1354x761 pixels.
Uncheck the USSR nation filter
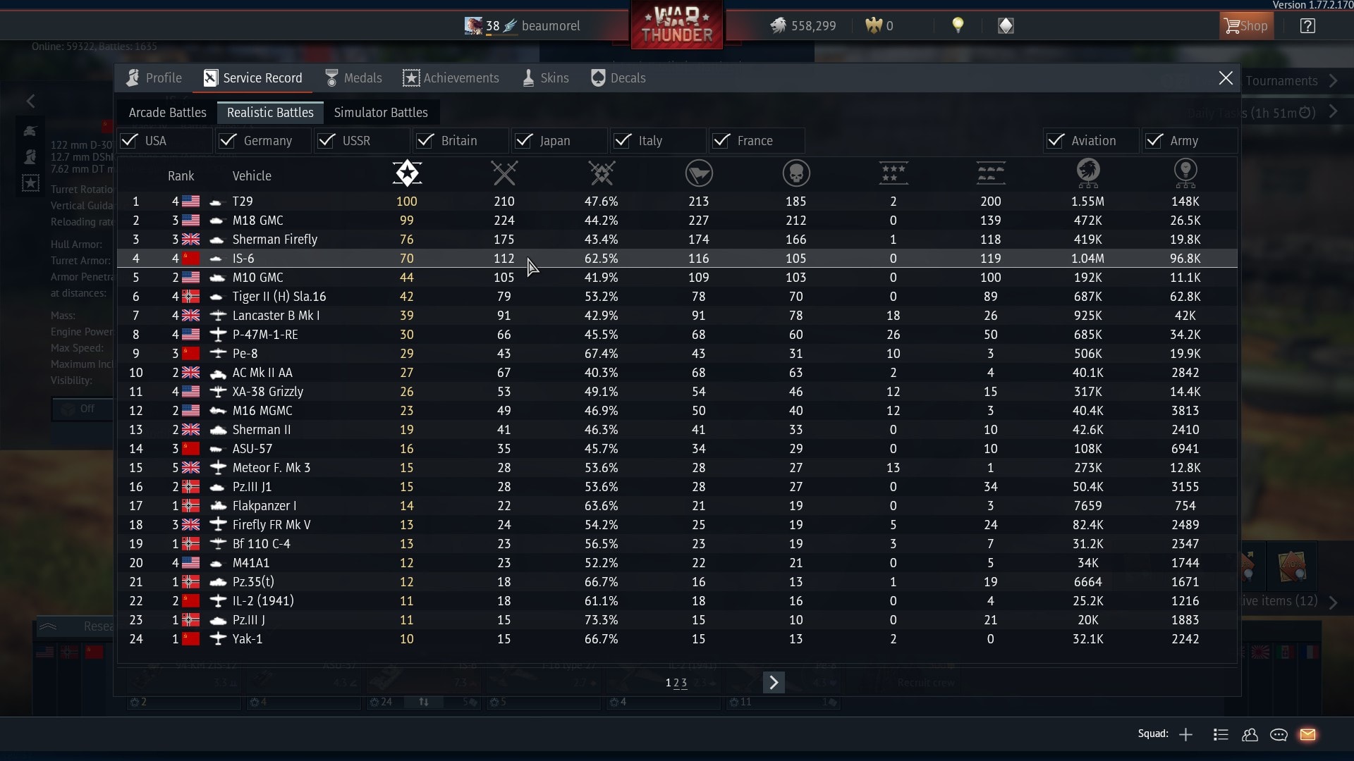(326, 141)
